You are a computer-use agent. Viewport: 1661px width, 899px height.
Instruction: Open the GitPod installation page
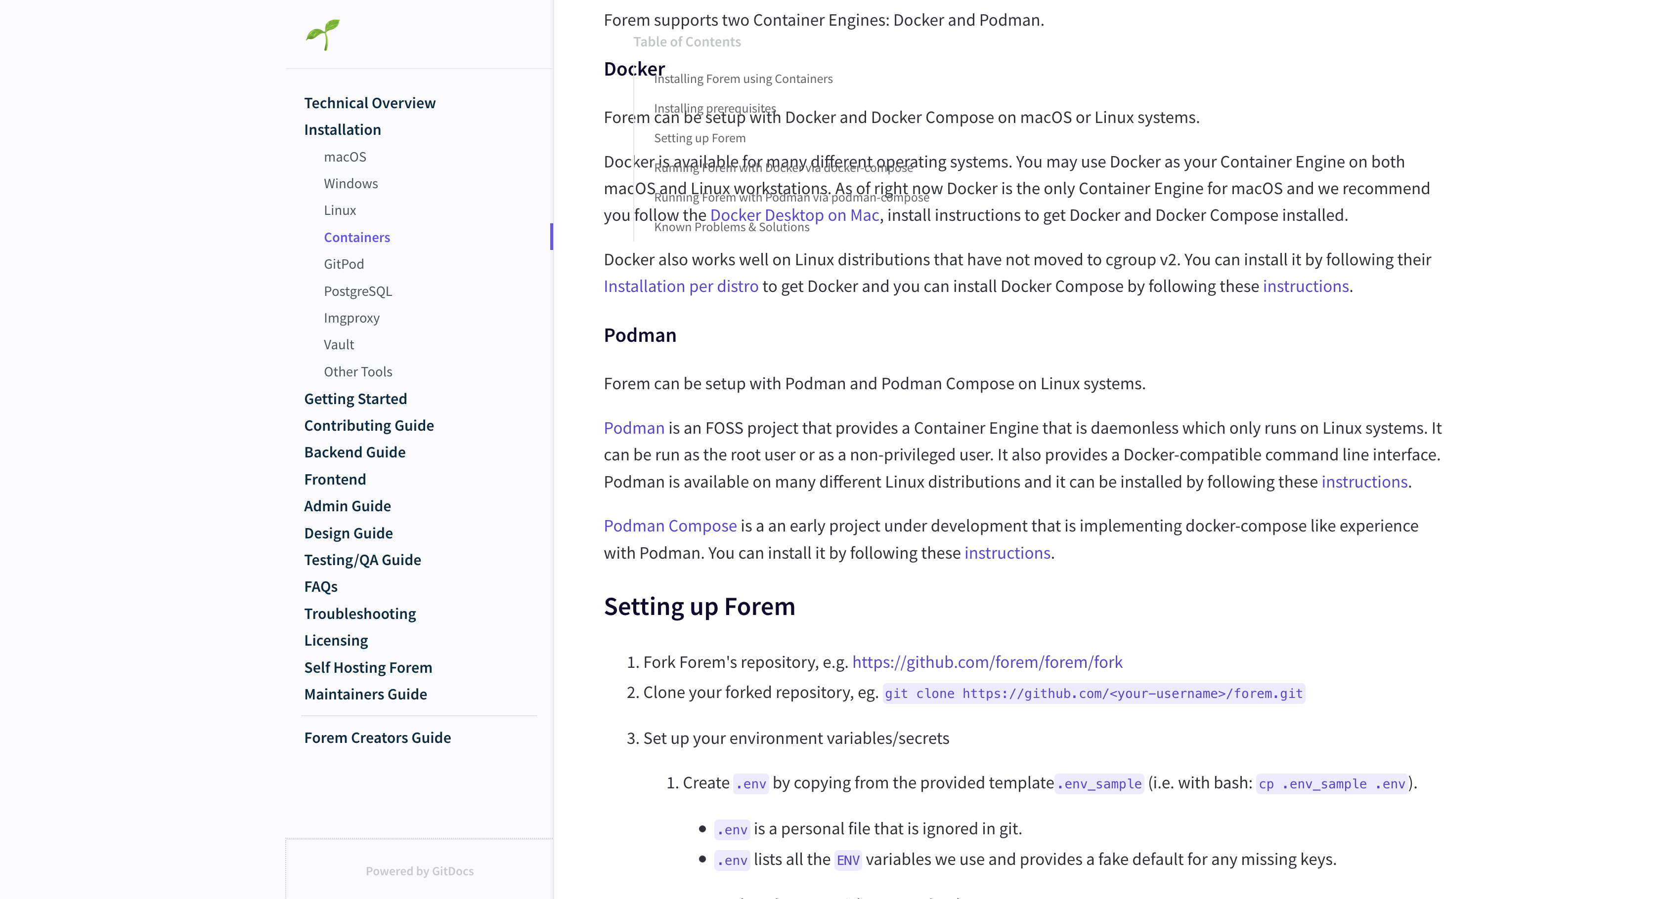point(345,264)
